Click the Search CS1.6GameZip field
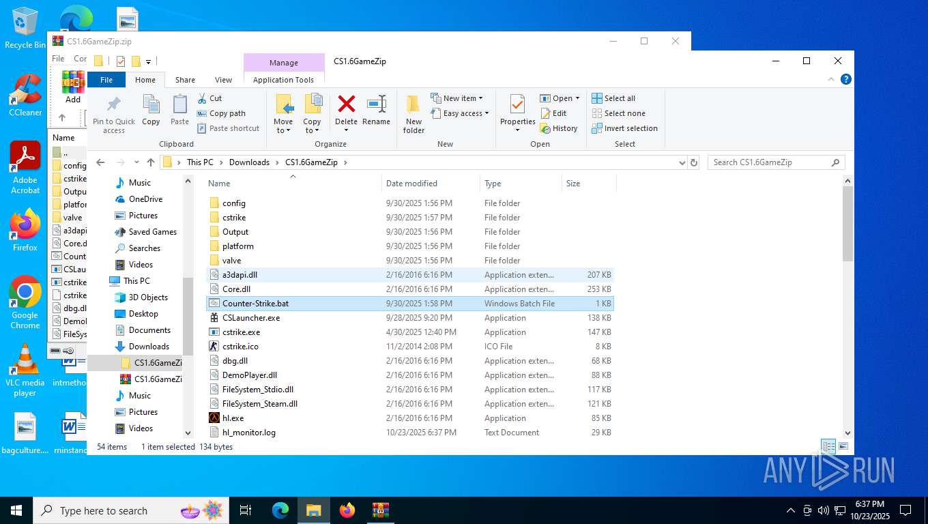Screen dimensions: 928x524 coord(777,162)
